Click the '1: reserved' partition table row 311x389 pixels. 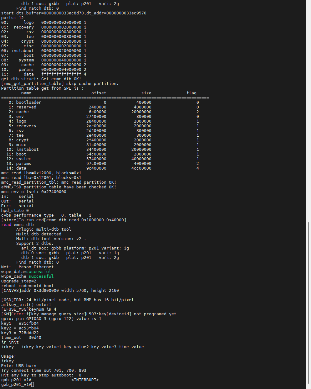pyautogui.click(x=104, y=107)
